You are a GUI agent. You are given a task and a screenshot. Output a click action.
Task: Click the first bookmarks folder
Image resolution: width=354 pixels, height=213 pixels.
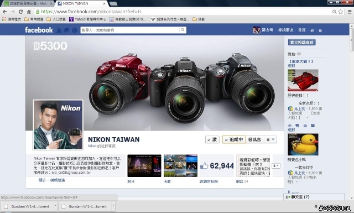[x=34, y=19]
